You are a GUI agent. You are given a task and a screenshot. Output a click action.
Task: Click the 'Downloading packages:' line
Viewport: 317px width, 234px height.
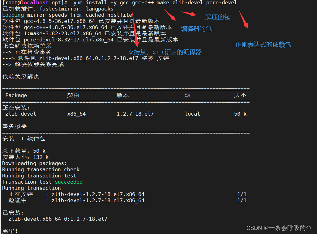pyautogui.click(x=35, y=163)
